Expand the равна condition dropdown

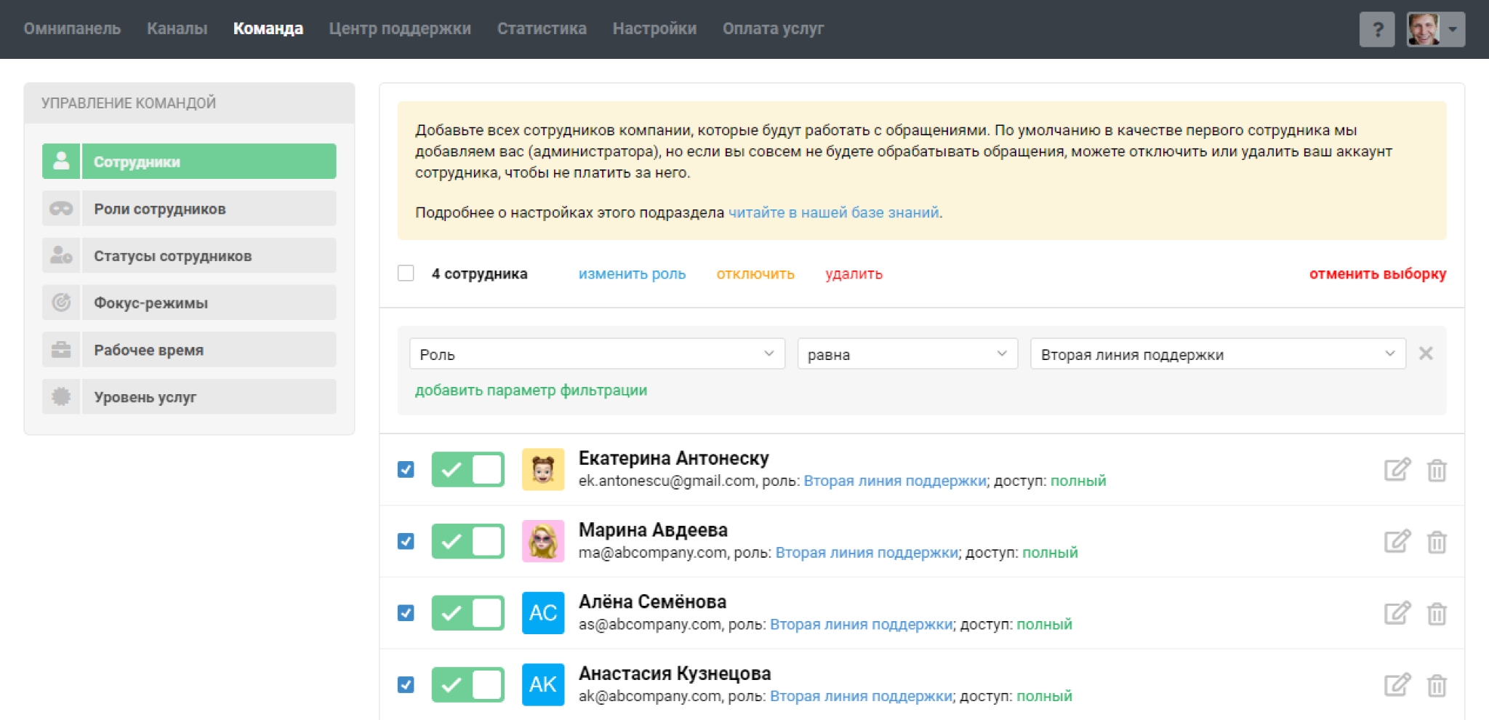907,354
